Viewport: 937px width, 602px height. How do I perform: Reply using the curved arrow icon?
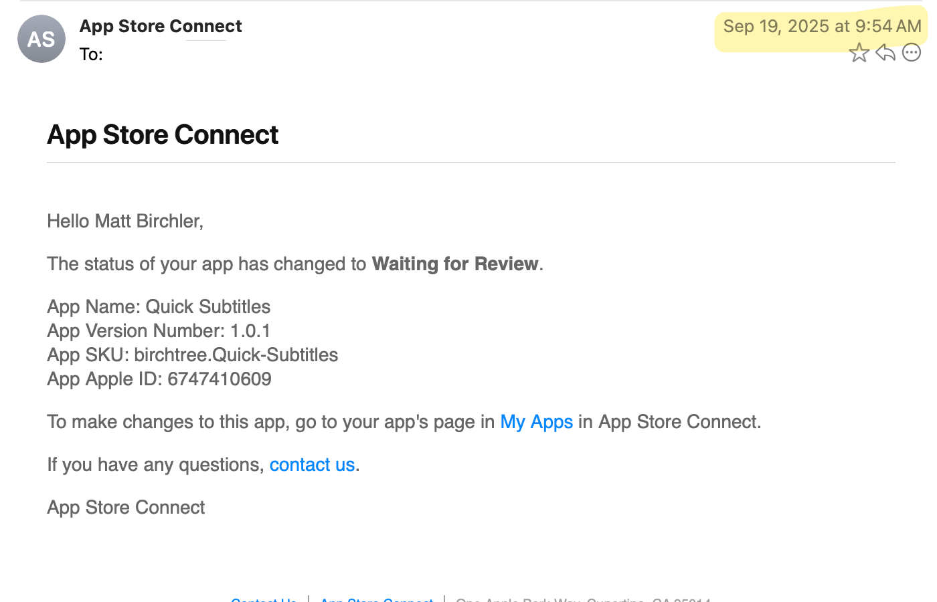885,52
